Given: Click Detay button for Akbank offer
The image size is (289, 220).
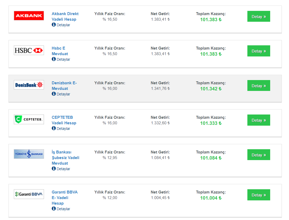Looking at the screenshot, I should [x=259, y=16].
